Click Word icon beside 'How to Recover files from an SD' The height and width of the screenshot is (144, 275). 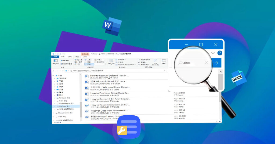87,105
